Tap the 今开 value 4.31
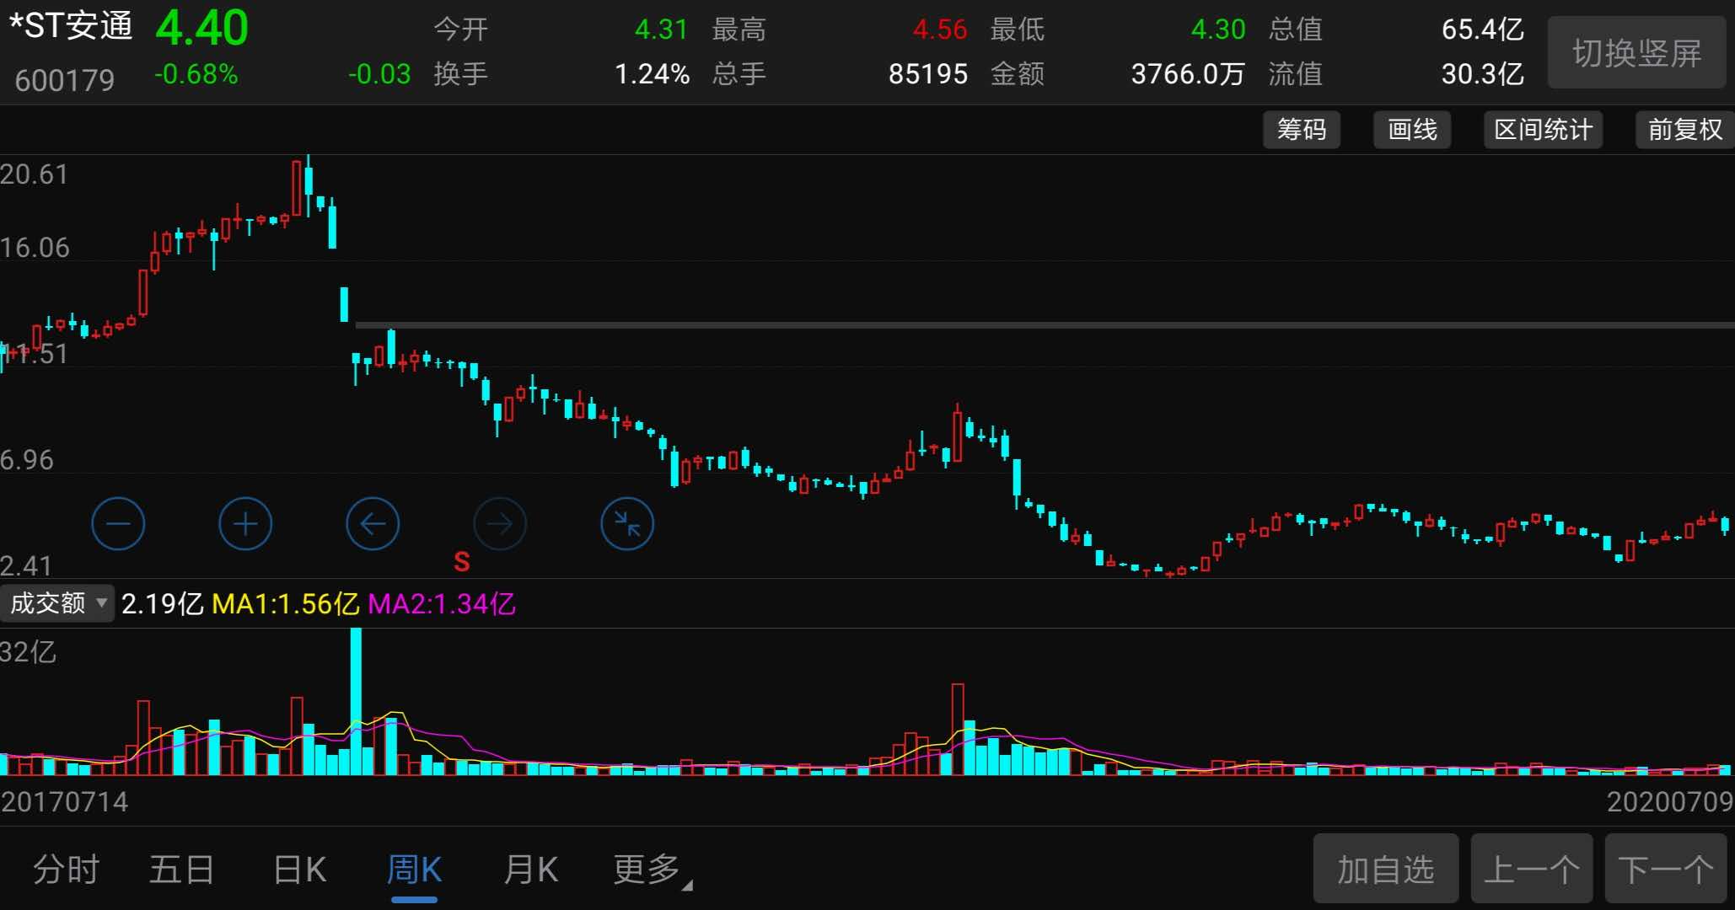Screen dimensions: 1735x910 (661, 29)
